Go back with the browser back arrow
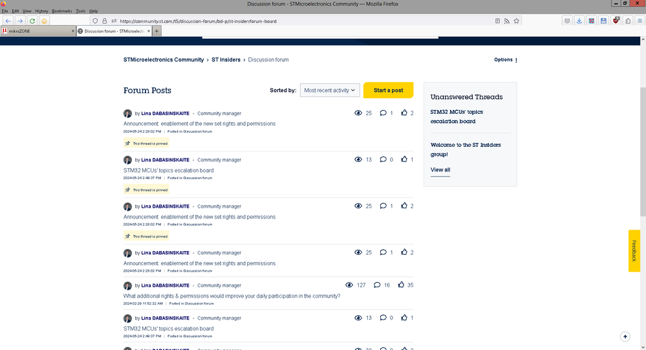 [8, 21]
